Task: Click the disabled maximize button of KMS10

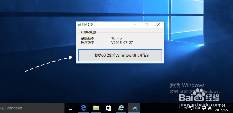Action: tap(146, 25)
